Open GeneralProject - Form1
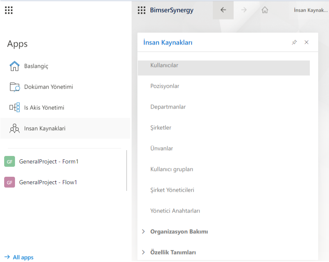329x262 pixels. 49,161
